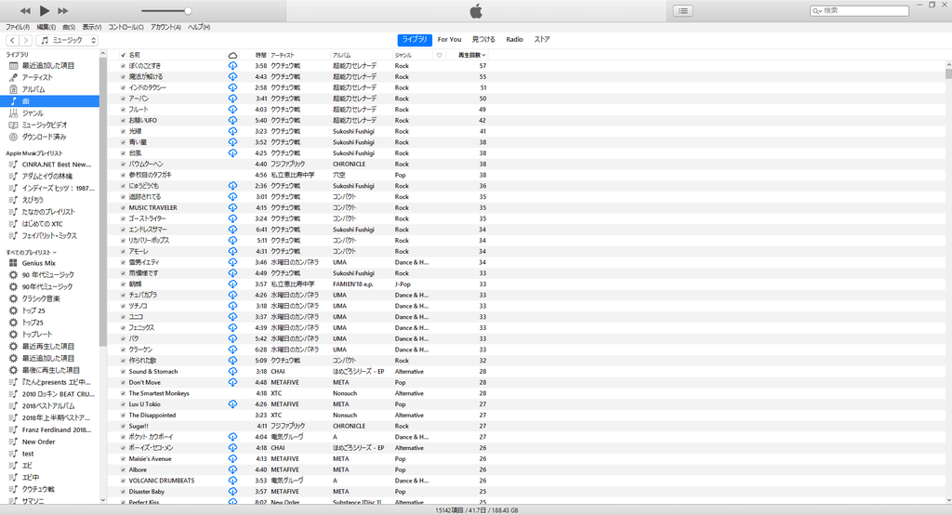
Task: Click the checkmark column header
Action: (124, 55)
